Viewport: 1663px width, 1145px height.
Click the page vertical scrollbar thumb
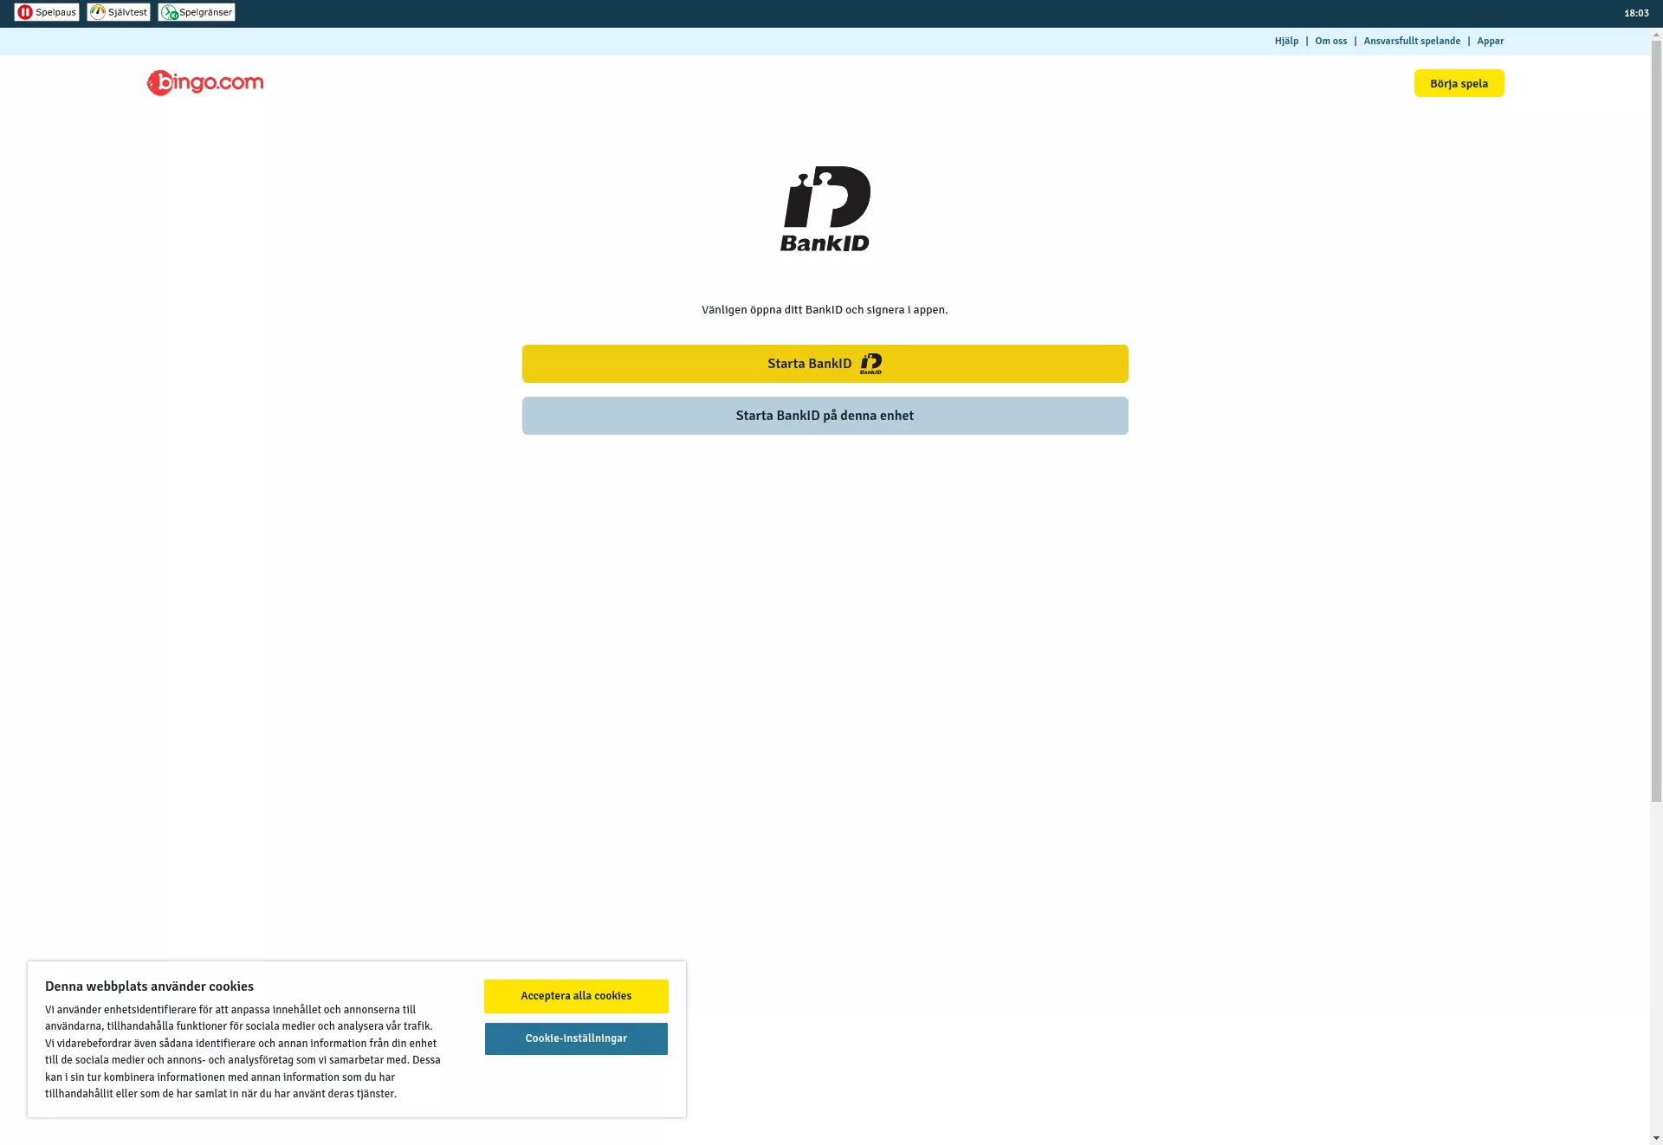[1656, 422]
